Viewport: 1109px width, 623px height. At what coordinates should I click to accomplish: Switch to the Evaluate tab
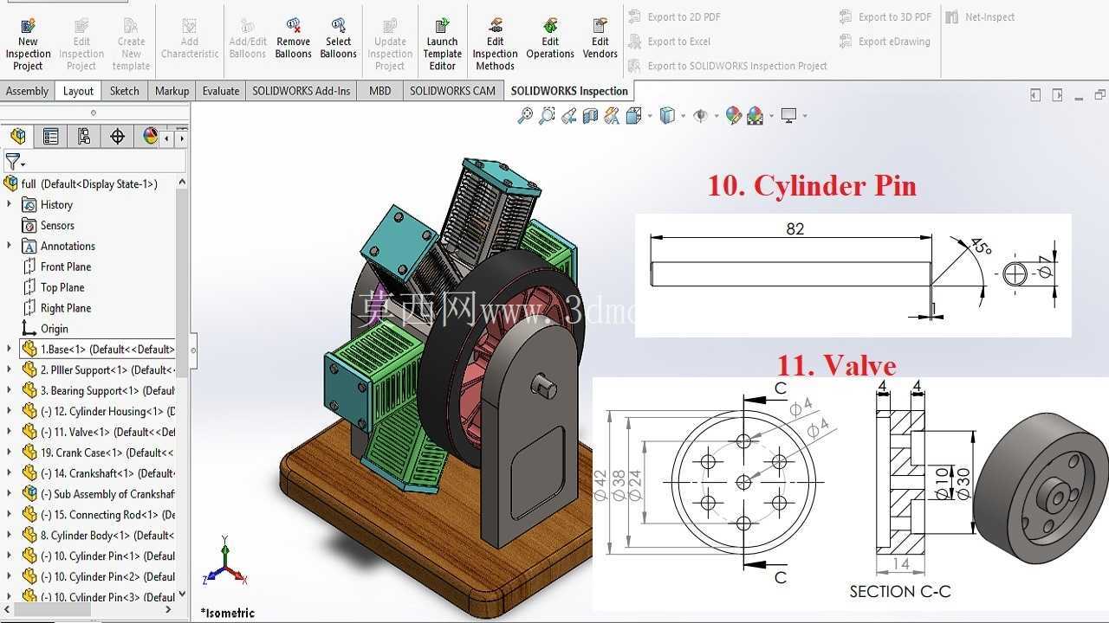(x=221, y=91)
